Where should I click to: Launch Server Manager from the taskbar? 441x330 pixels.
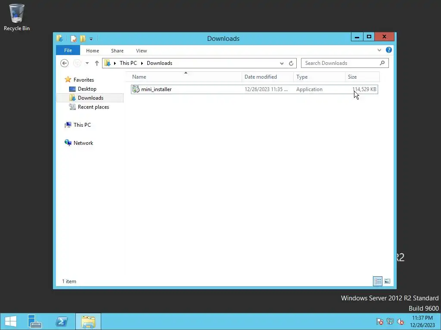(x=34, y=321)
